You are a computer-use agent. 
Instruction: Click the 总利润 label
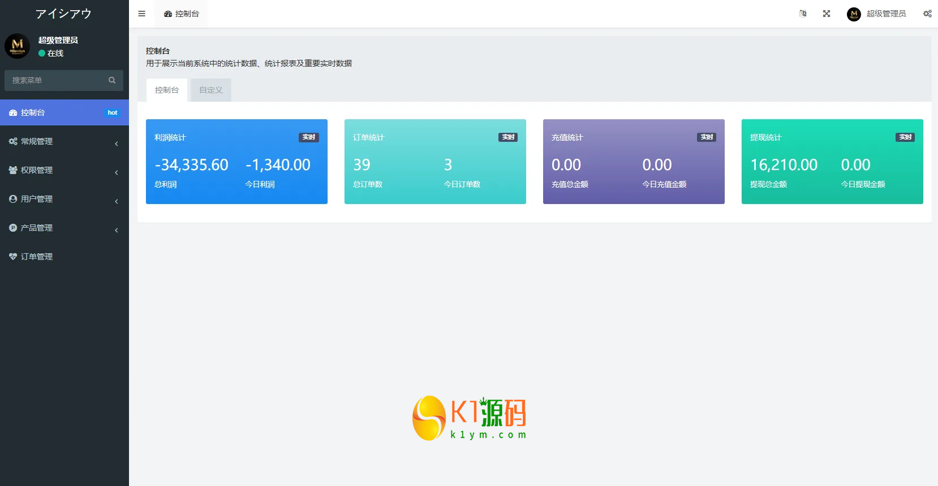pos(166,184)
